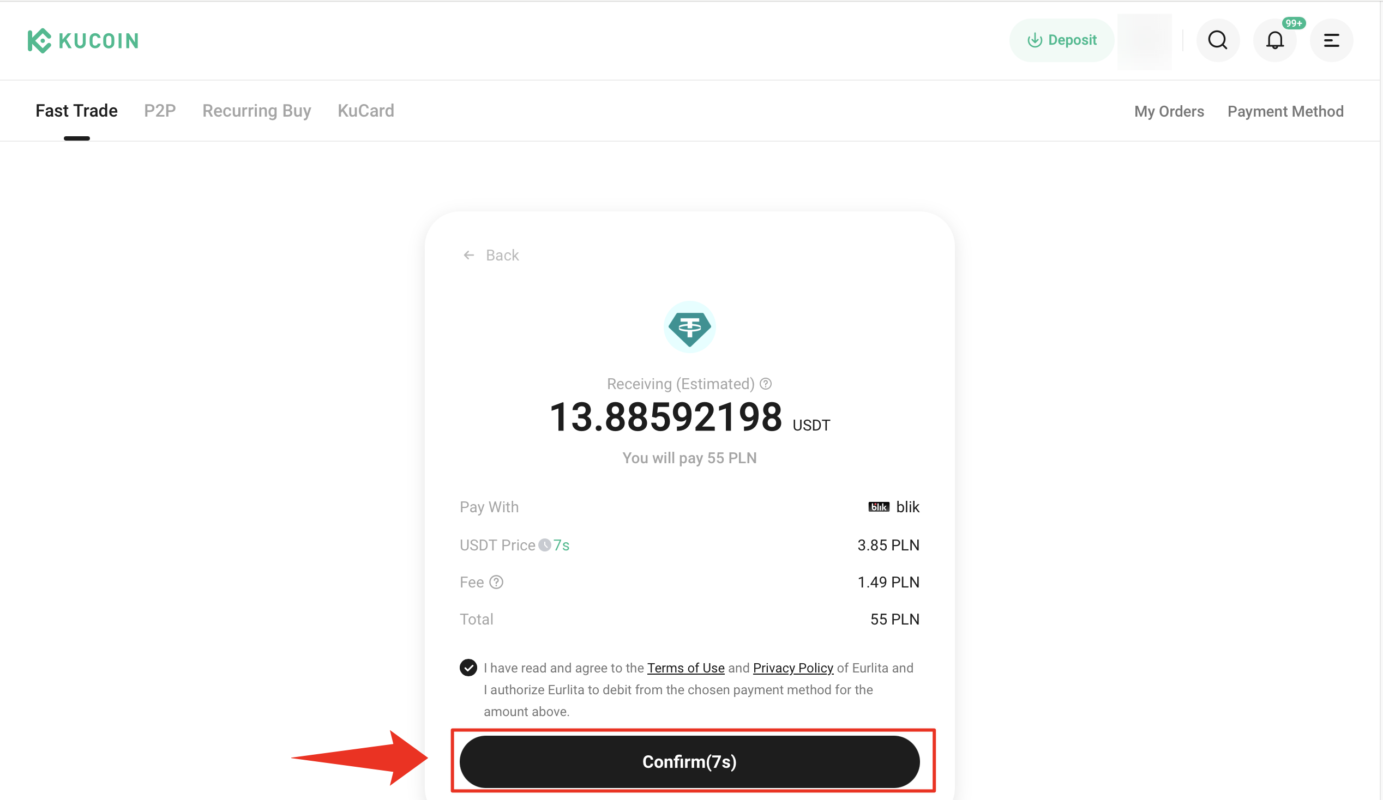Viewport: 1383px width, 800px height.
Task: Click the USDT Tether coin icon
Action: coord(689,328)
